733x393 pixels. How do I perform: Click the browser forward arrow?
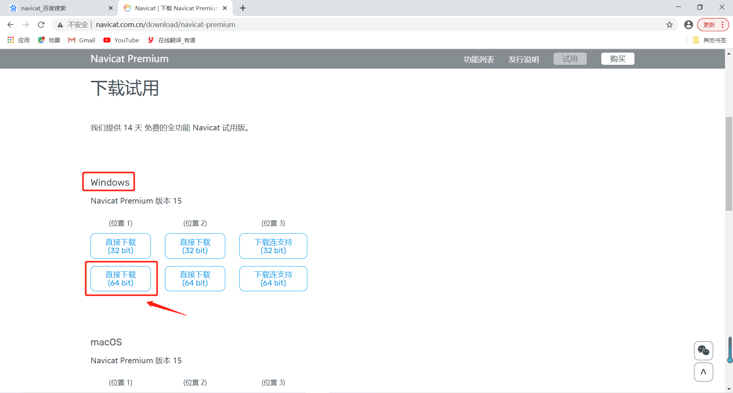(26, 25)
